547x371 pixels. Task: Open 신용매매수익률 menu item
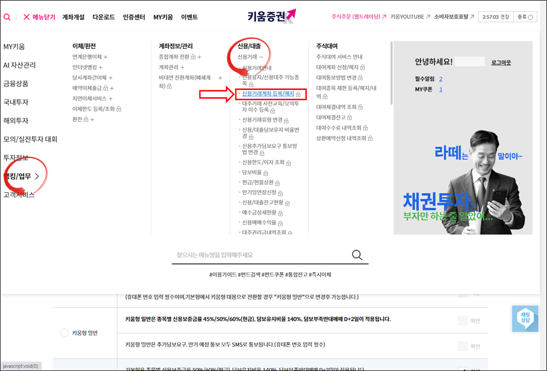coord(262,222)
